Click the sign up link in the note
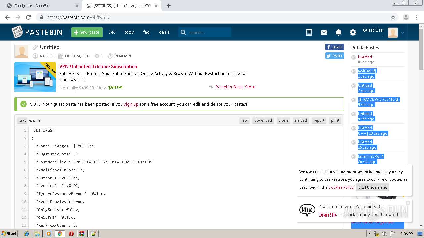 click(131, 104)
